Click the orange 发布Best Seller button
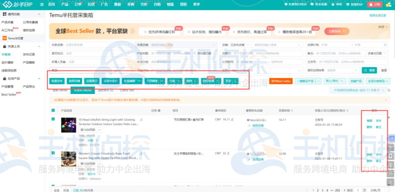The width and height of the screenshot is (395, 192). point(281,81)
